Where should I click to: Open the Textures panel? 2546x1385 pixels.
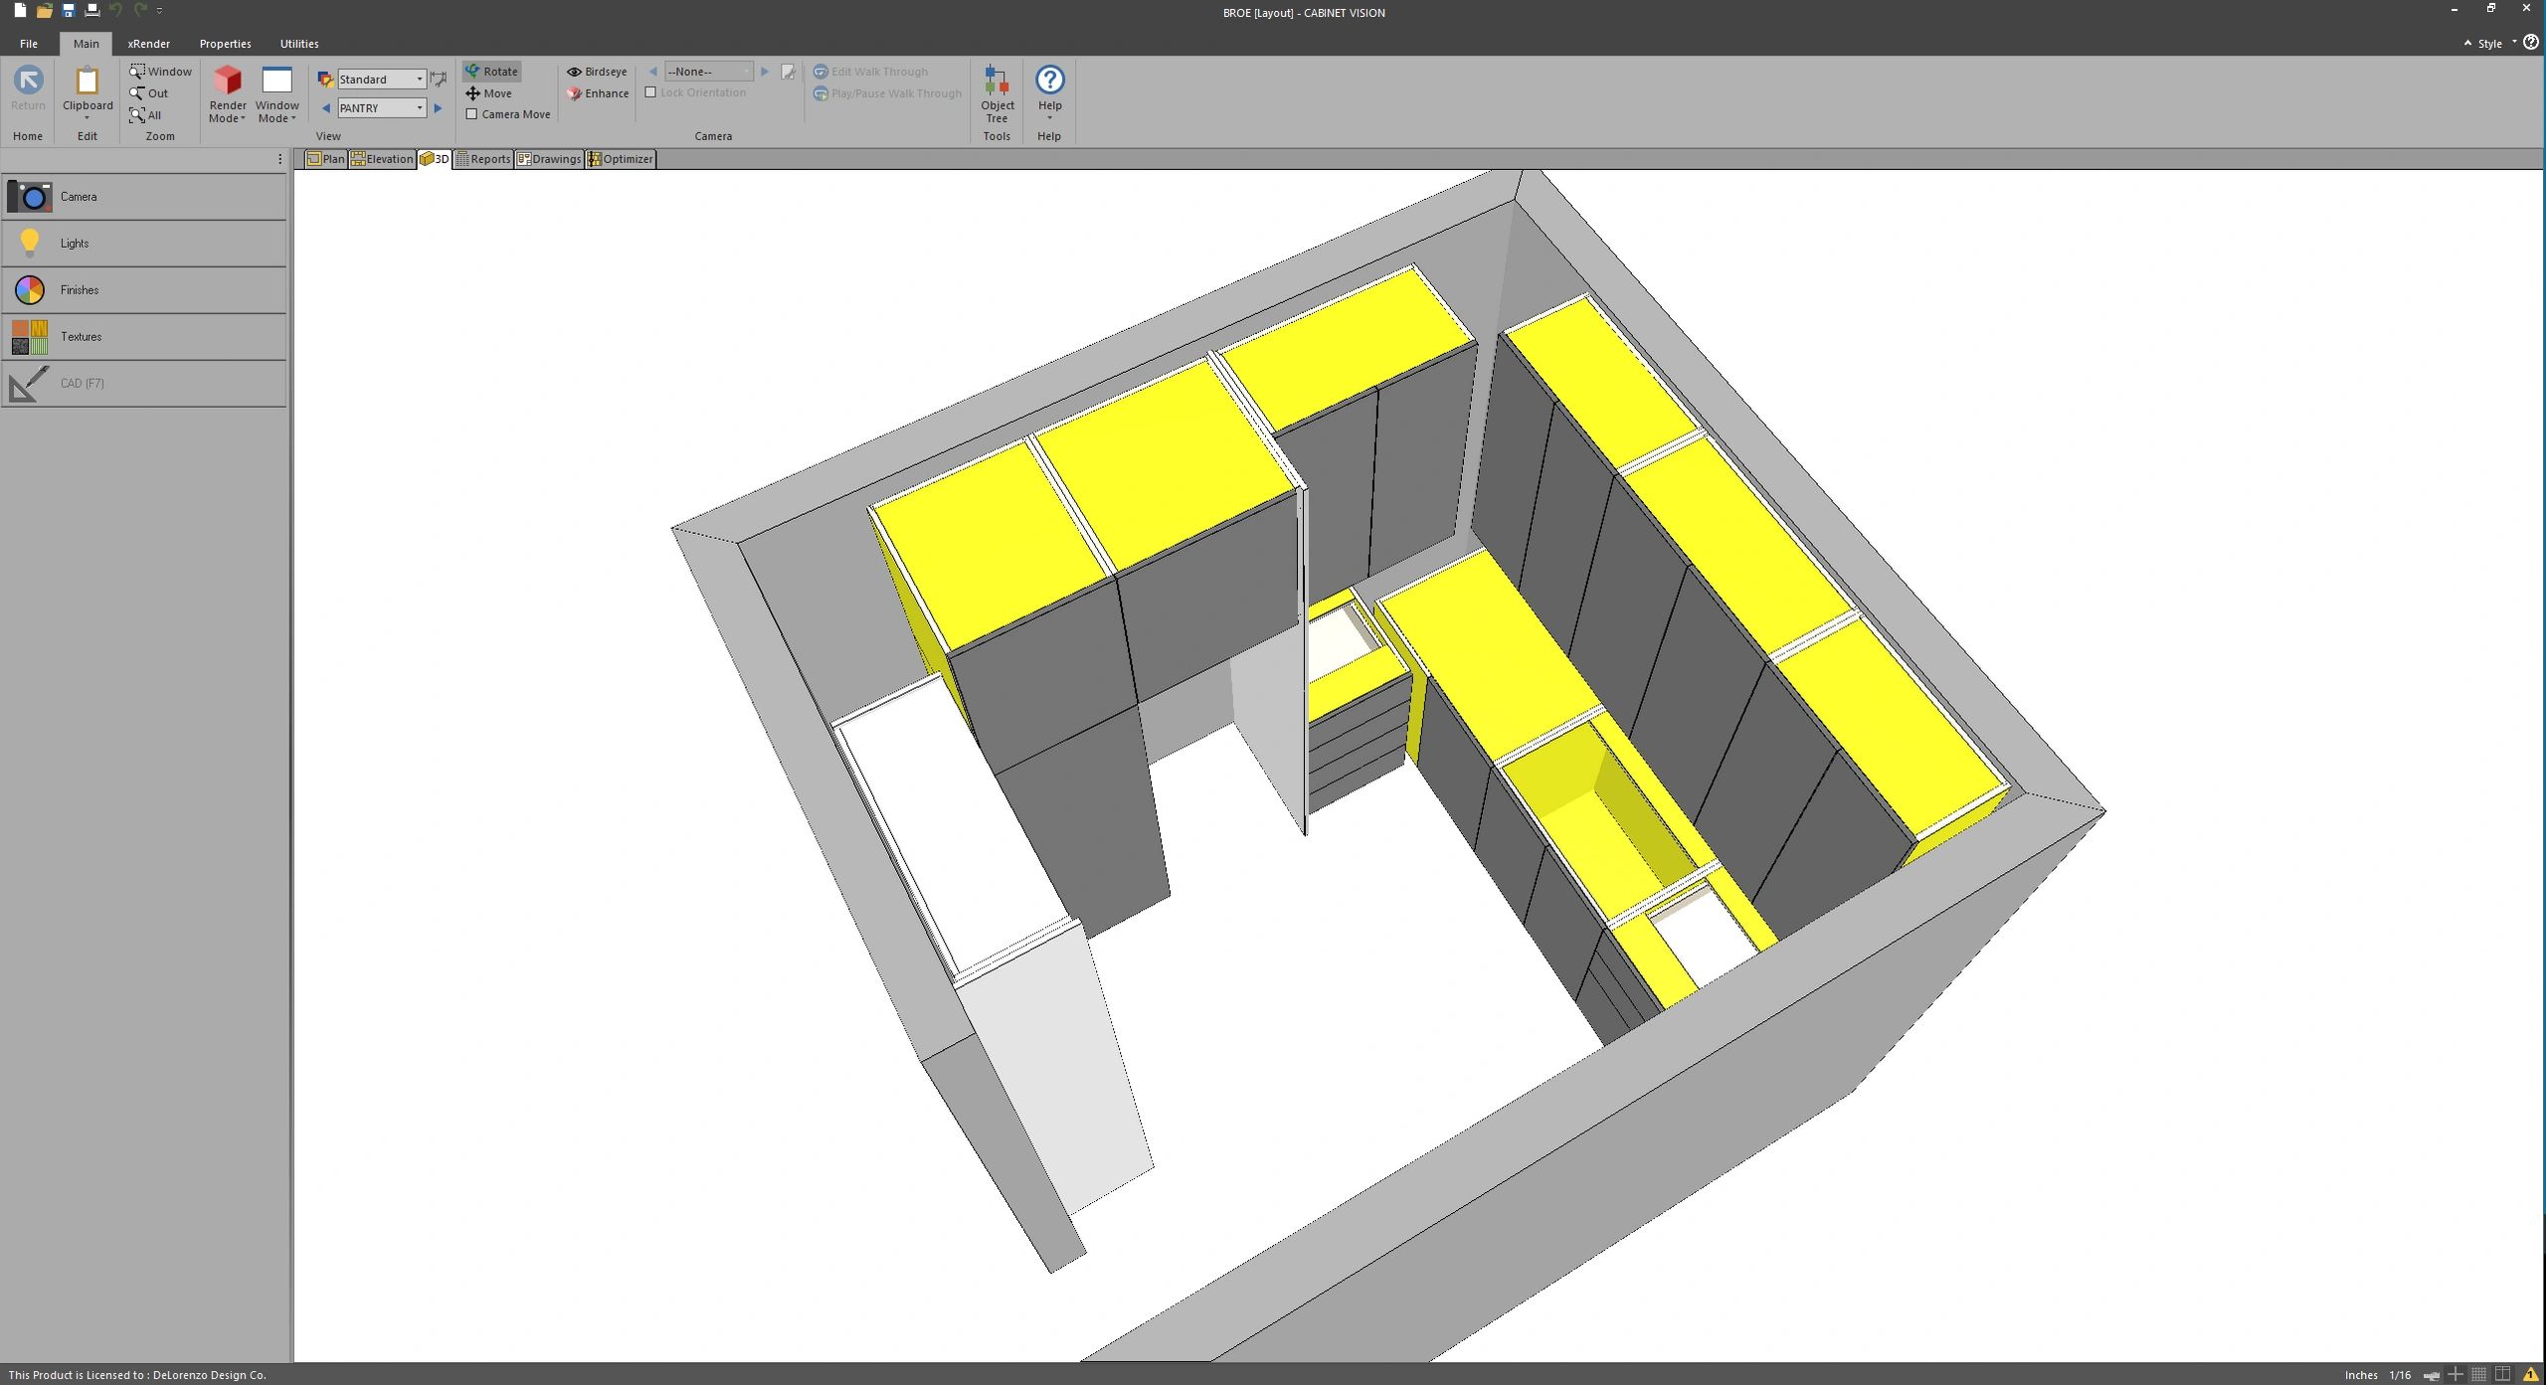[x=30, y=337]
